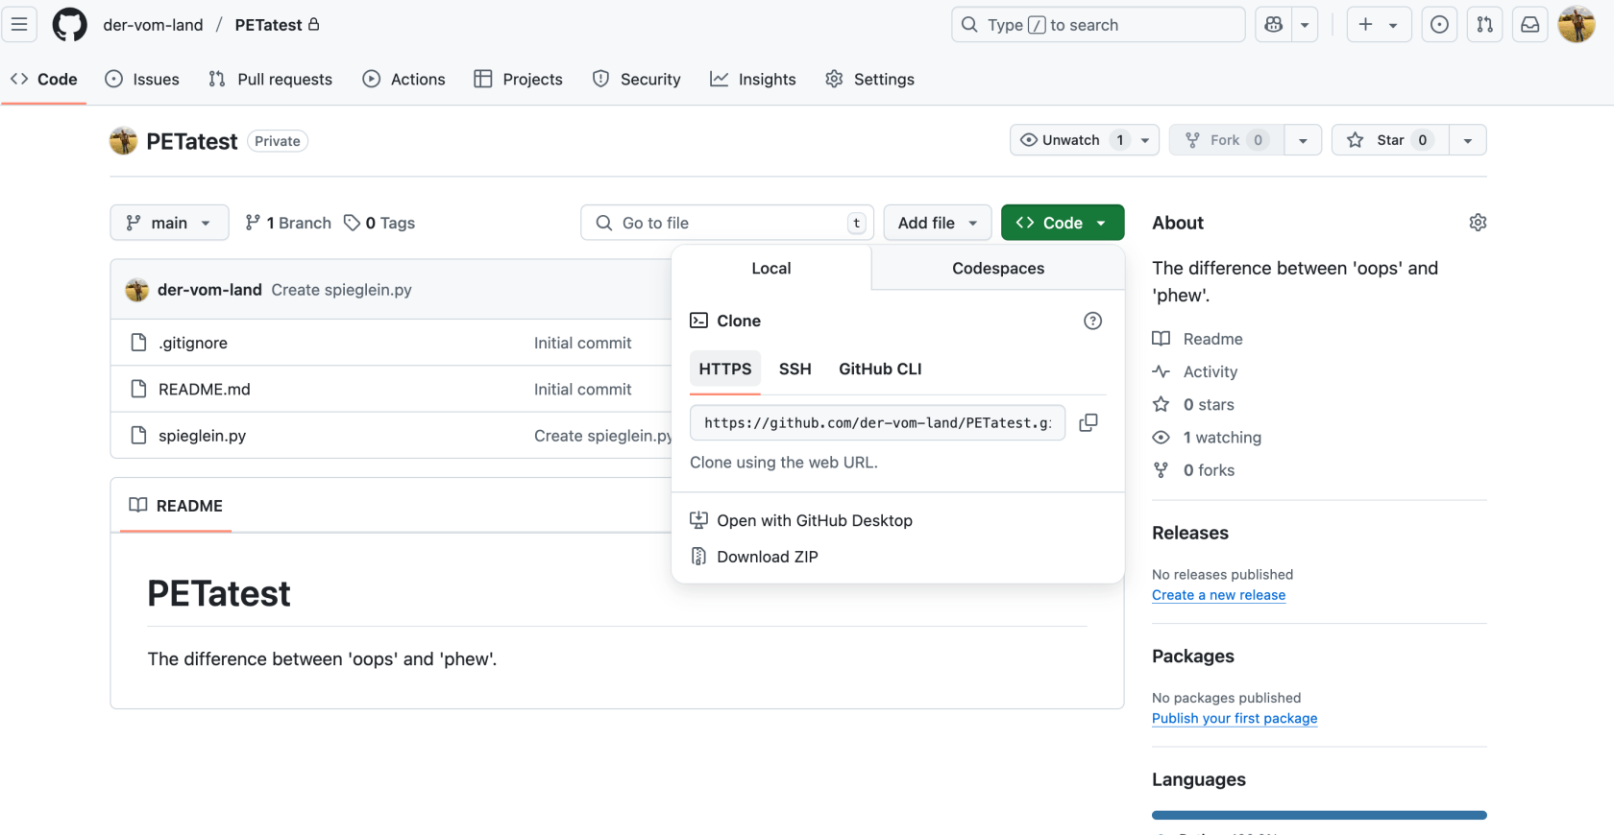Open the README.md file
This screenshot has width=1614, height=835.
[x=205, y=389]
